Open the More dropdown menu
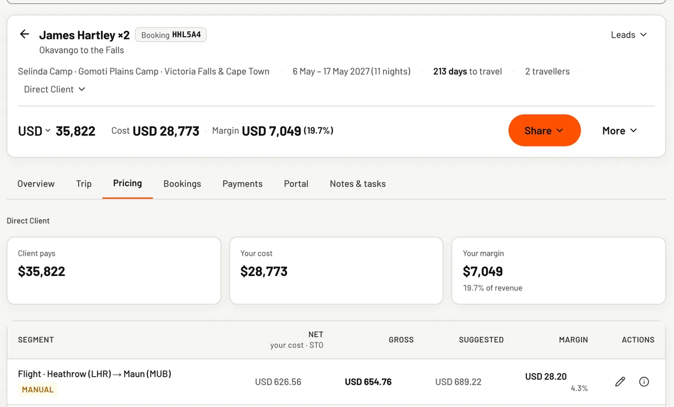 click(620, 130)
